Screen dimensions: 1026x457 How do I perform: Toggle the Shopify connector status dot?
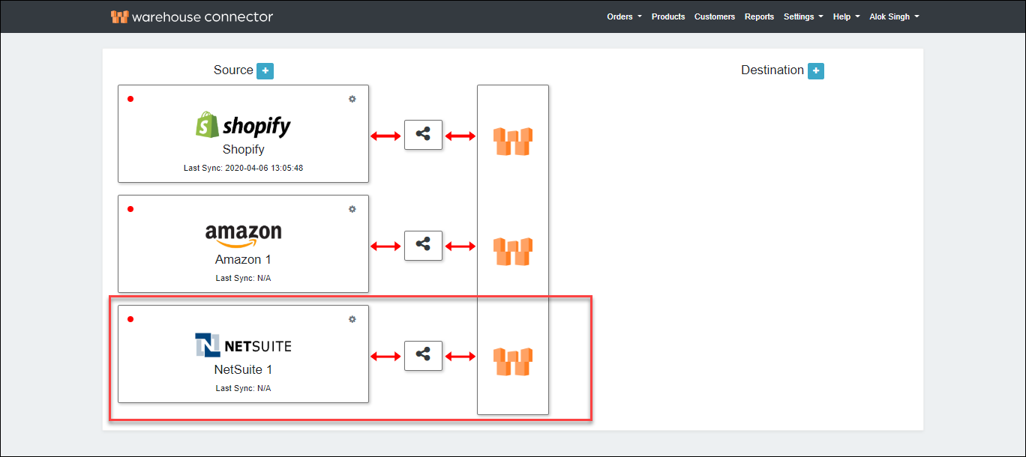tap(130, 98)
